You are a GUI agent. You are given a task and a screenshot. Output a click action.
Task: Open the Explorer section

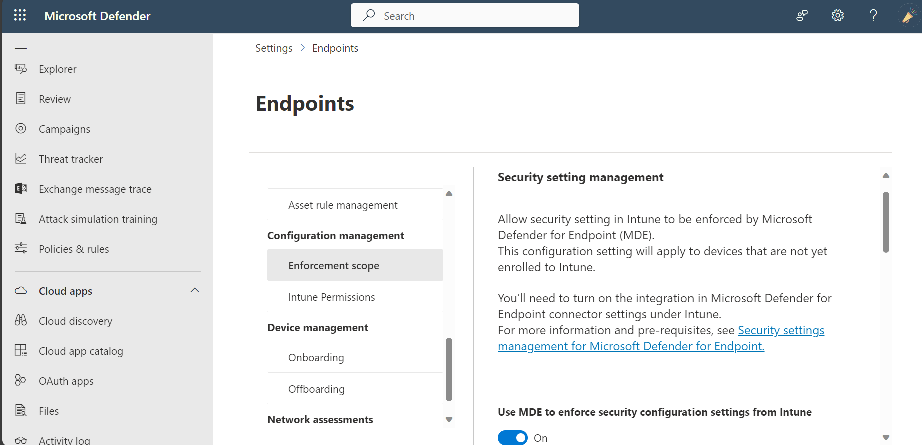click(57, 69)
